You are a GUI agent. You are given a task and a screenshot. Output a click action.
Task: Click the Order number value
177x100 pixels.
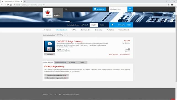pyautogui.click(x=67, y=51)
